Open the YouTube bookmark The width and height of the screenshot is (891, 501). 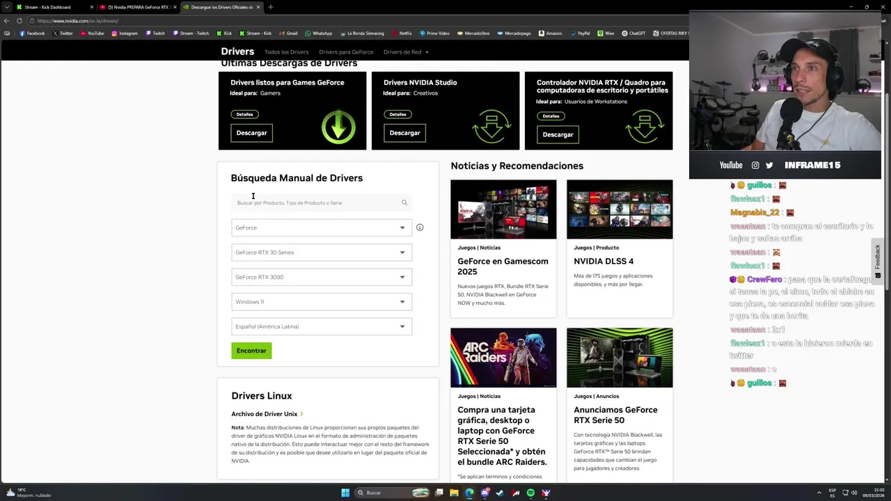92,33
